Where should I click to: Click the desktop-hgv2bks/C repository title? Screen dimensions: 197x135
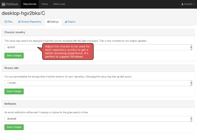point(23,13)
